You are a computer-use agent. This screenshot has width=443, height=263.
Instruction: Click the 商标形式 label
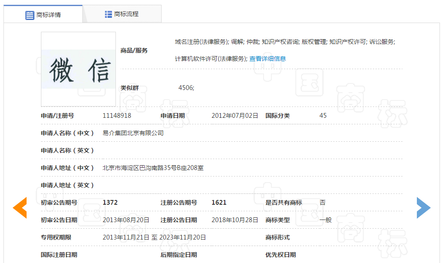[277, 237]
